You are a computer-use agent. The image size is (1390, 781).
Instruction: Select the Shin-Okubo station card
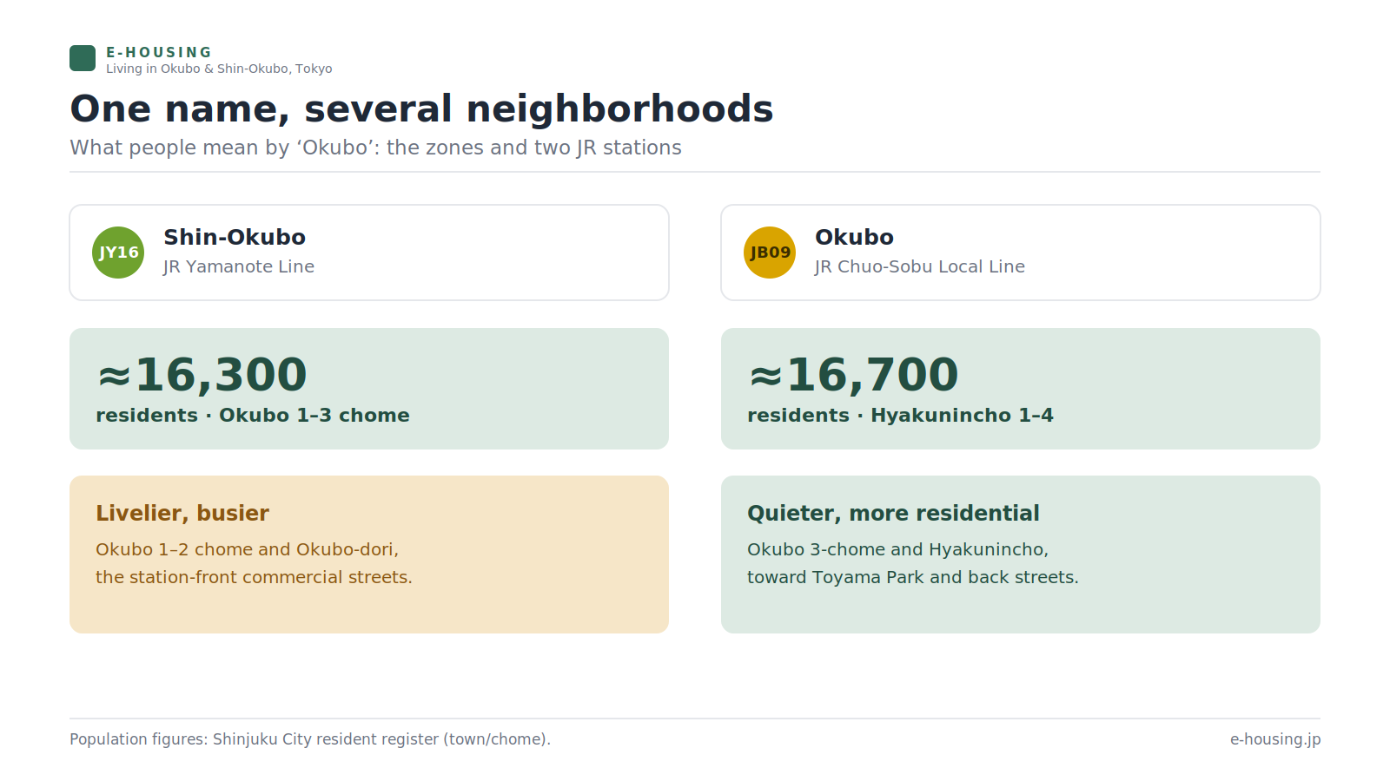click(x=369, y=253)
